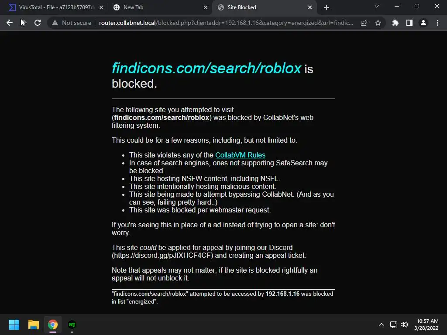447x335 pixels.
Task: Click the Discord invite URL text
Action: 162,255
